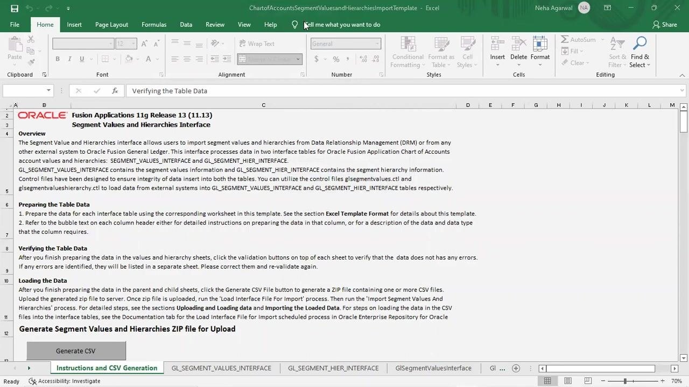Add a new sheet with the plus icon
Image resolution: width=689 pixels, height=387 pixels.
[x=516, y=368]
